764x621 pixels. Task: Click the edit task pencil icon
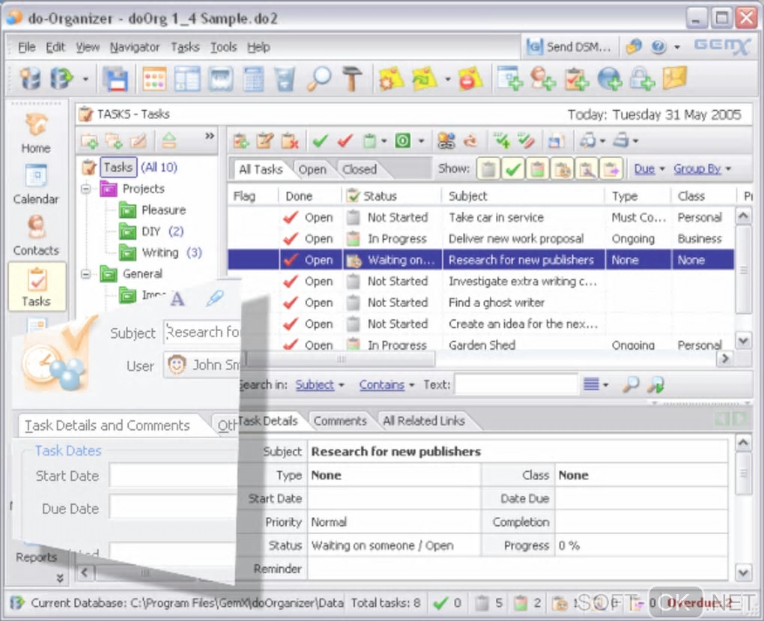pyautogui.click(x=265, y=141)
